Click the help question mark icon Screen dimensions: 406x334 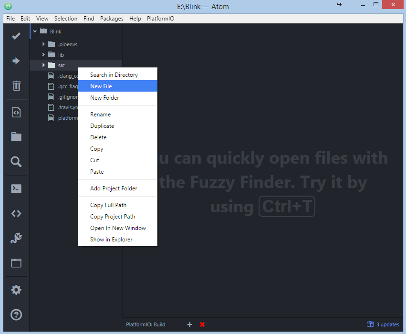click(16, 315)
